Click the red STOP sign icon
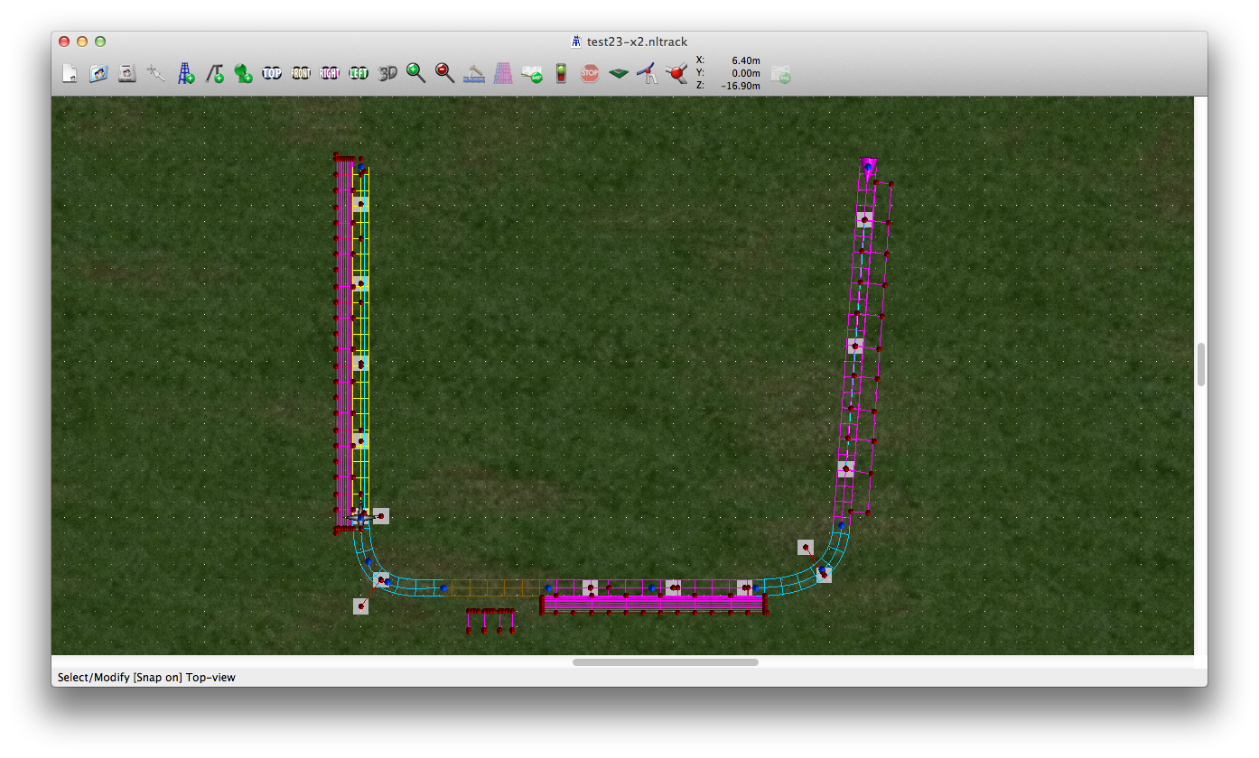The height and width of the screenshot is (758, 1259). (x=590, y=74)
